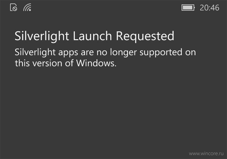Click the word "are" in the message
The height and width of the screenshot is (159, 227).
coord(87,53)
